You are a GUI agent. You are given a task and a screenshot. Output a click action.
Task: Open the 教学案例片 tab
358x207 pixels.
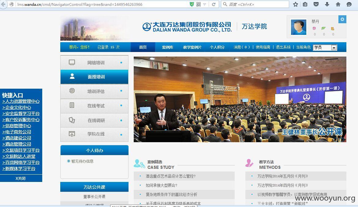click(192, 47)
